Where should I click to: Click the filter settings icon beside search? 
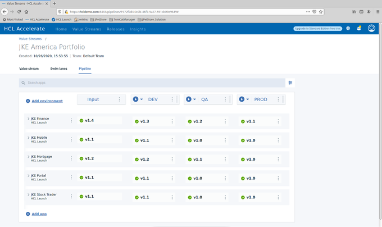(x=290, y=83)
